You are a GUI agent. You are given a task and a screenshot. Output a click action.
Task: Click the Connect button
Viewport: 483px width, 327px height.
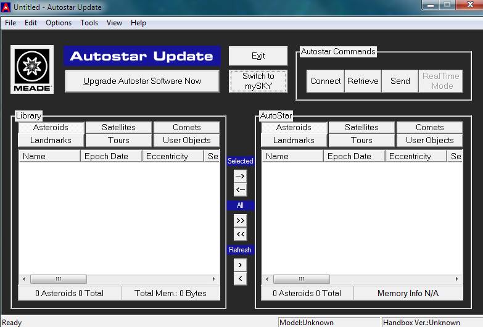[x=325, y=81]
